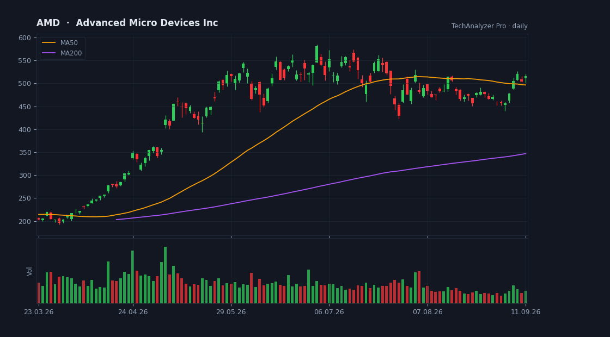Click the 23.03.26 date axis label
The image size is (610, 337).
click(x=38, y=312)
